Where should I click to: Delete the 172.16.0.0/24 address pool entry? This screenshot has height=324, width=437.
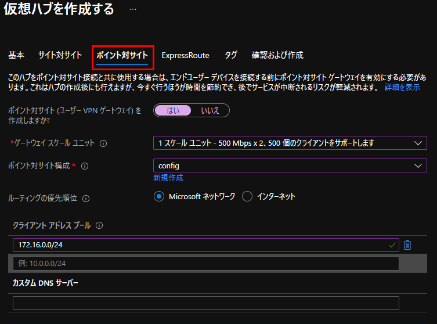tap(407, 245)
